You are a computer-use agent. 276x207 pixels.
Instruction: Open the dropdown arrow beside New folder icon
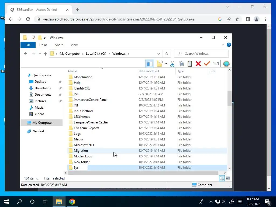(x=166, y=64)
